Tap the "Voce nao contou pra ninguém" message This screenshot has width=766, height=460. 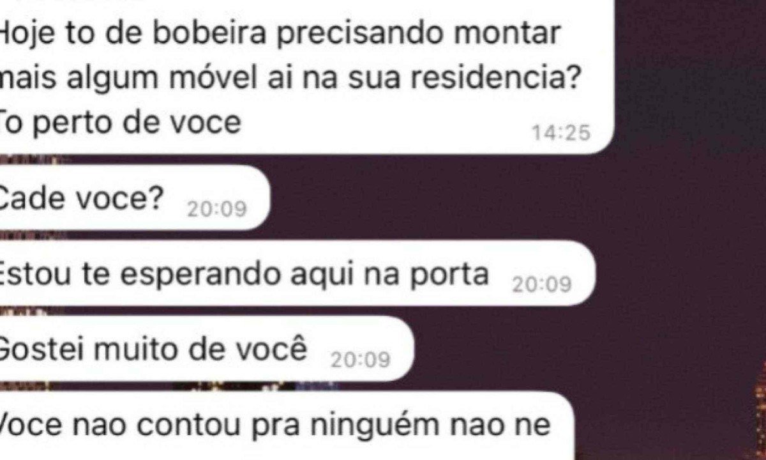point(285,425)
